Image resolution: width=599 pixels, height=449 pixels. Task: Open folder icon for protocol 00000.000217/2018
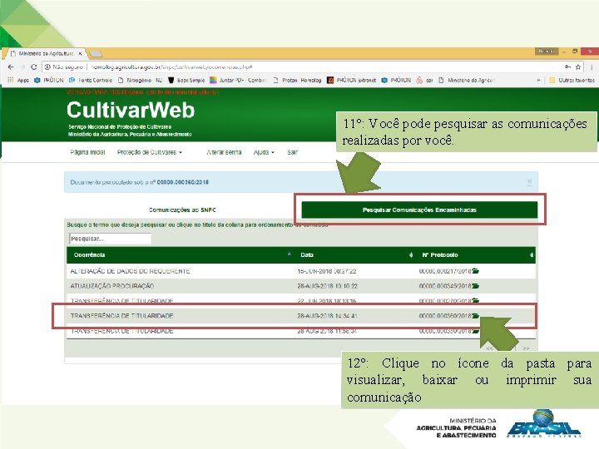coord(475,271)
